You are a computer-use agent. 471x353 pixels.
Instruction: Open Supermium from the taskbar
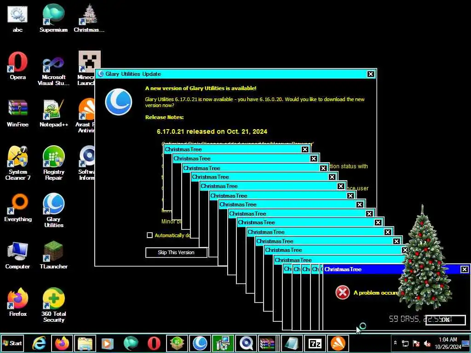tap(131, 343)
